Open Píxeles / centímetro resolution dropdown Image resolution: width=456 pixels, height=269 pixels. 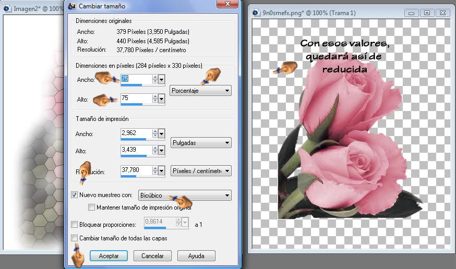(x=201, y=171)
